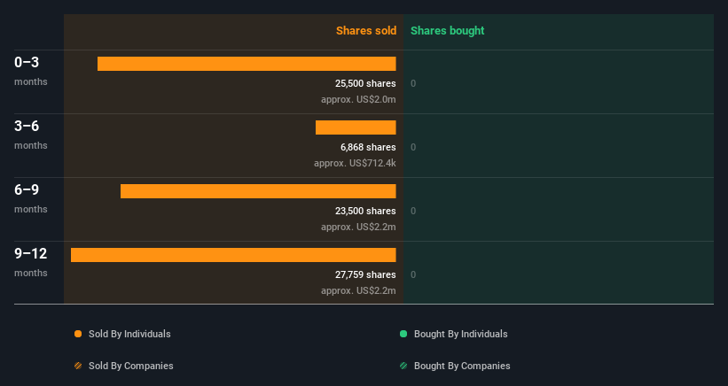Click the 6–9 months row label
This screenshot has height=386, width=728.
31,198
